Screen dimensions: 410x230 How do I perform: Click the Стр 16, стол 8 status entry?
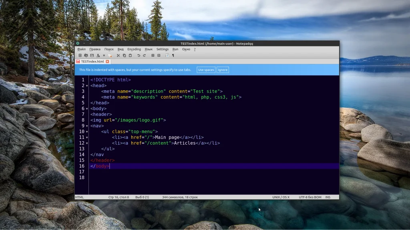(x=119, y=197)
